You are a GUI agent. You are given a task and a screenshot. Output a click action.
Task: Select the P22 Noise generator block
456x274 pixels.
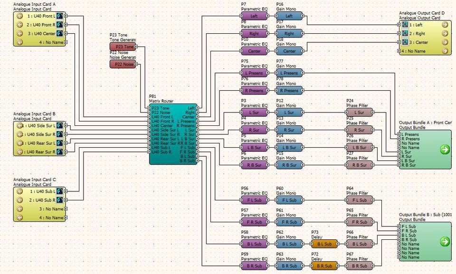pyautogui.click(x=123, y=64)
